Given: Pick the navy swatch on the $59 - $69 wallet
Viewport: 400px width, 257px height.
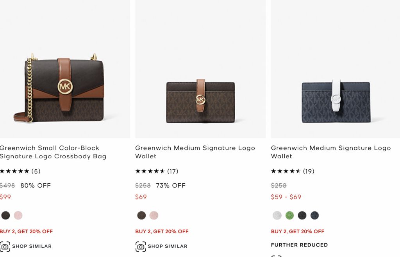Looking at the screenshot, I should point(314,215).
